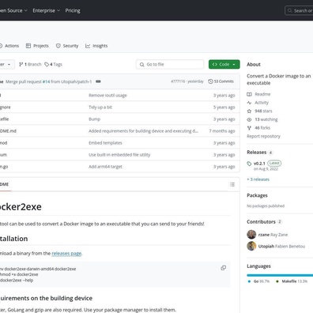
Task: Select the README tab
Action: click(x=5, y=184)
